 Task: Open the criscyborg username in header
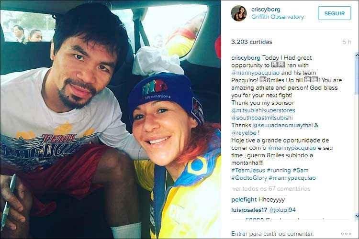point(266,10)
